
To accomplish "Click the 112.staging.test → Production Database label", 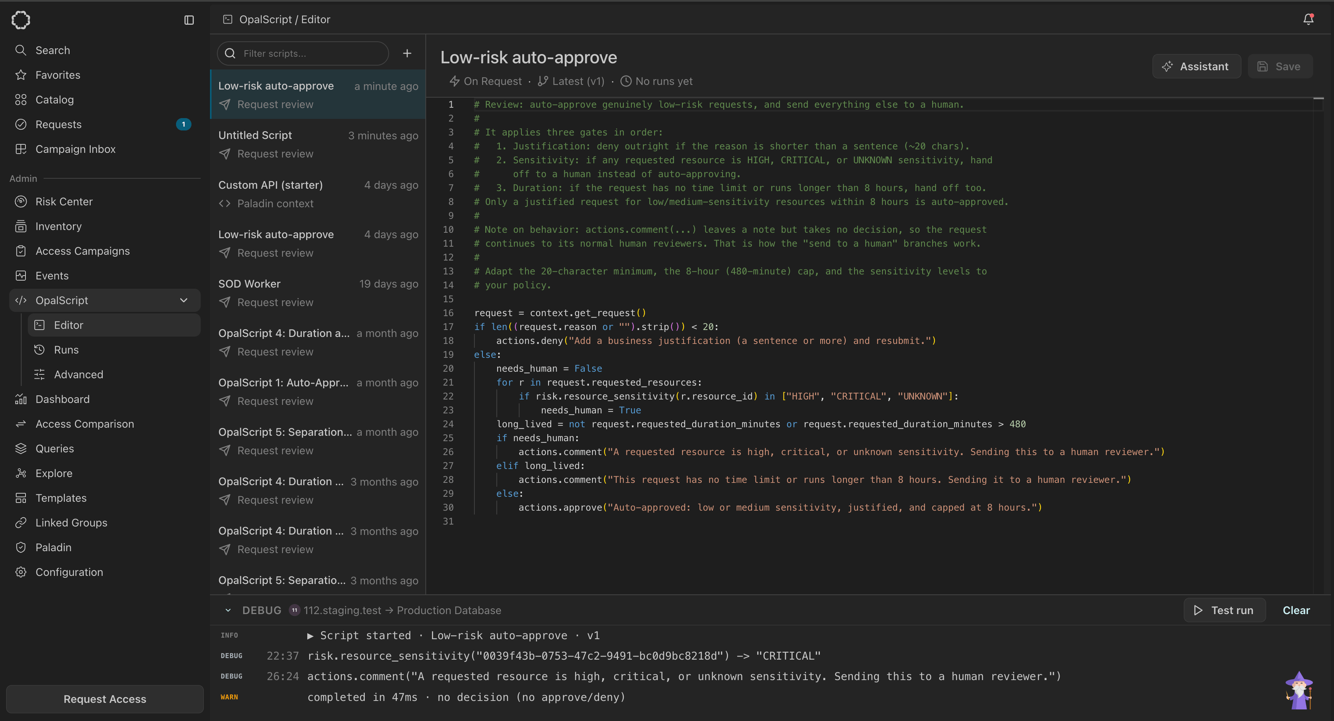I will (402, 611).
